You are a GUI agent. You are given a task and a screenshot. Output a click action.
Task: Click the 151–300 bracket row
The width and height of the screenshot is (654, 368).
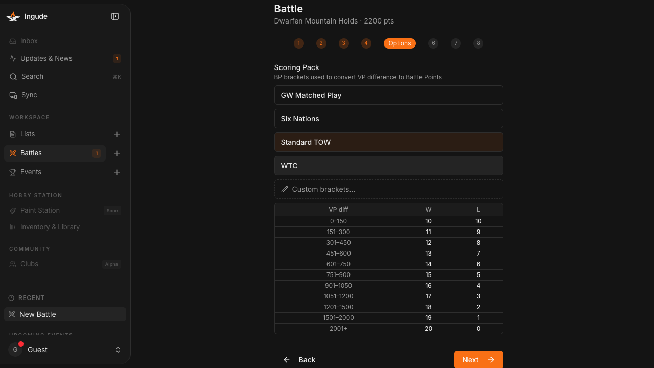click(x=389, y=232)
